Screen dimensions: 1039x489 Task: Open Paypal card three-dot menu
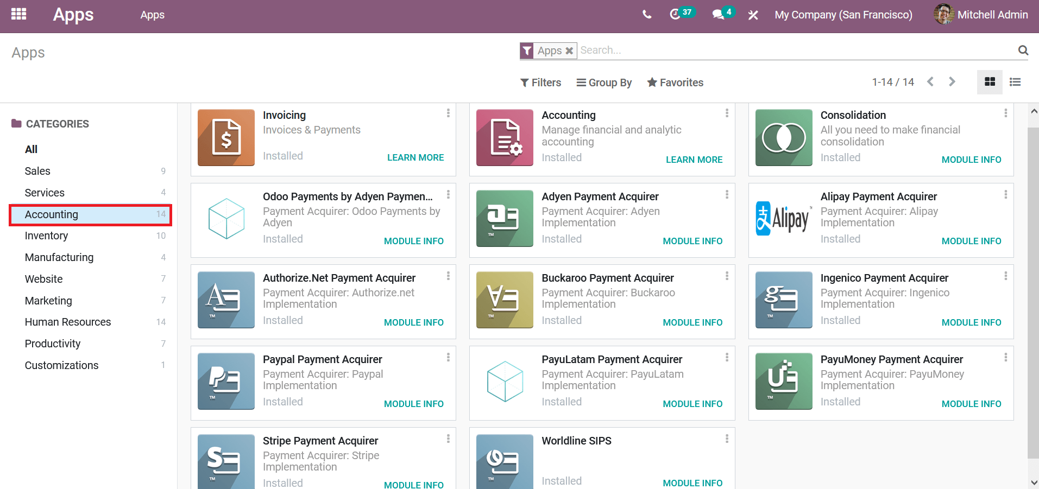click(x=448, y=357)
